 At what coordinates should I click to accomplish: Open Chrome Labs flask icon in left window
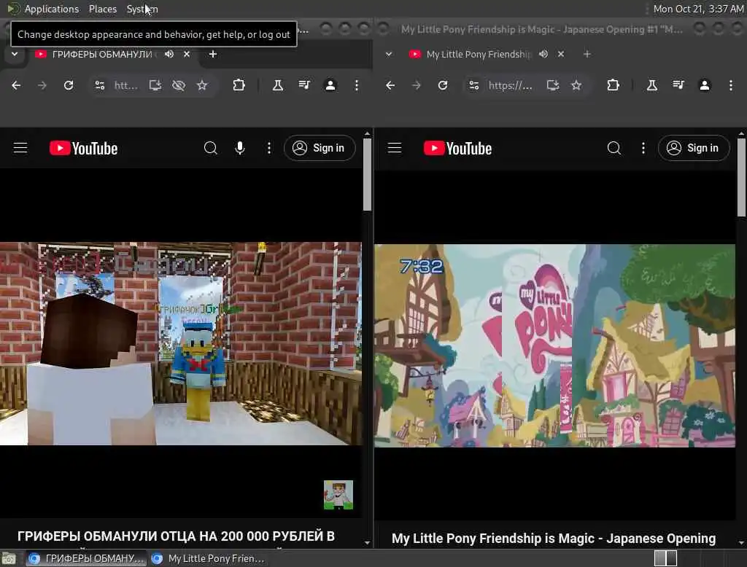(x=278, y=85)
